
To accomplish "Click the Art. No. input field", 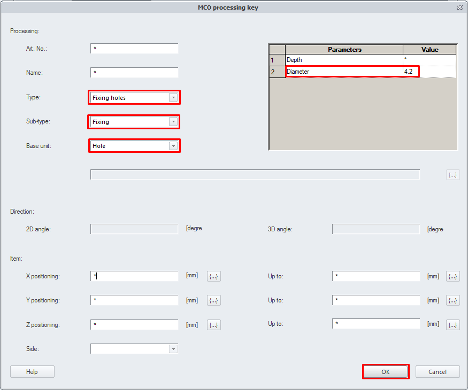I will click(134, 49).
